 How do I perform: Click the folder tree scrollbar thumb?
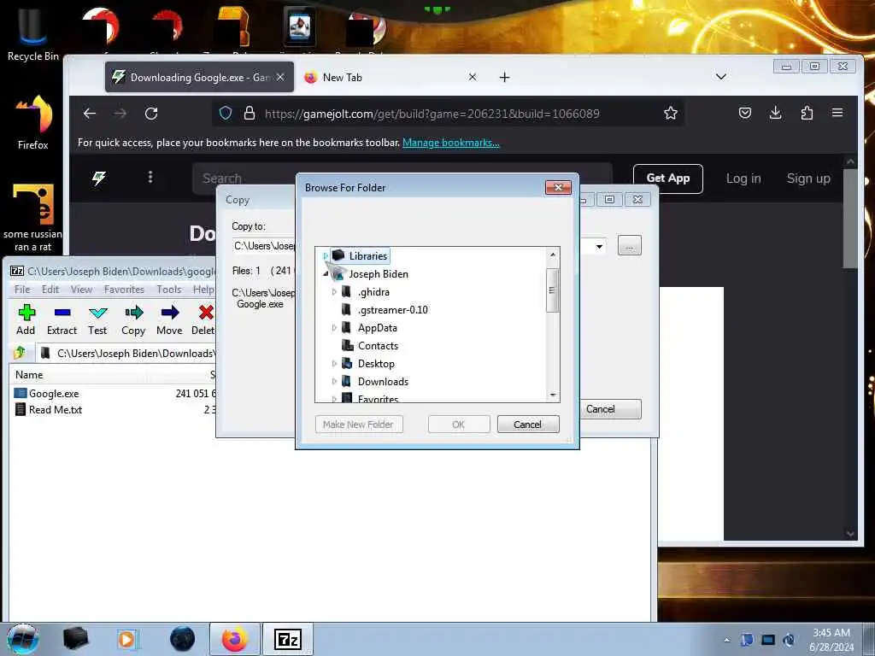tap(552, 290)
